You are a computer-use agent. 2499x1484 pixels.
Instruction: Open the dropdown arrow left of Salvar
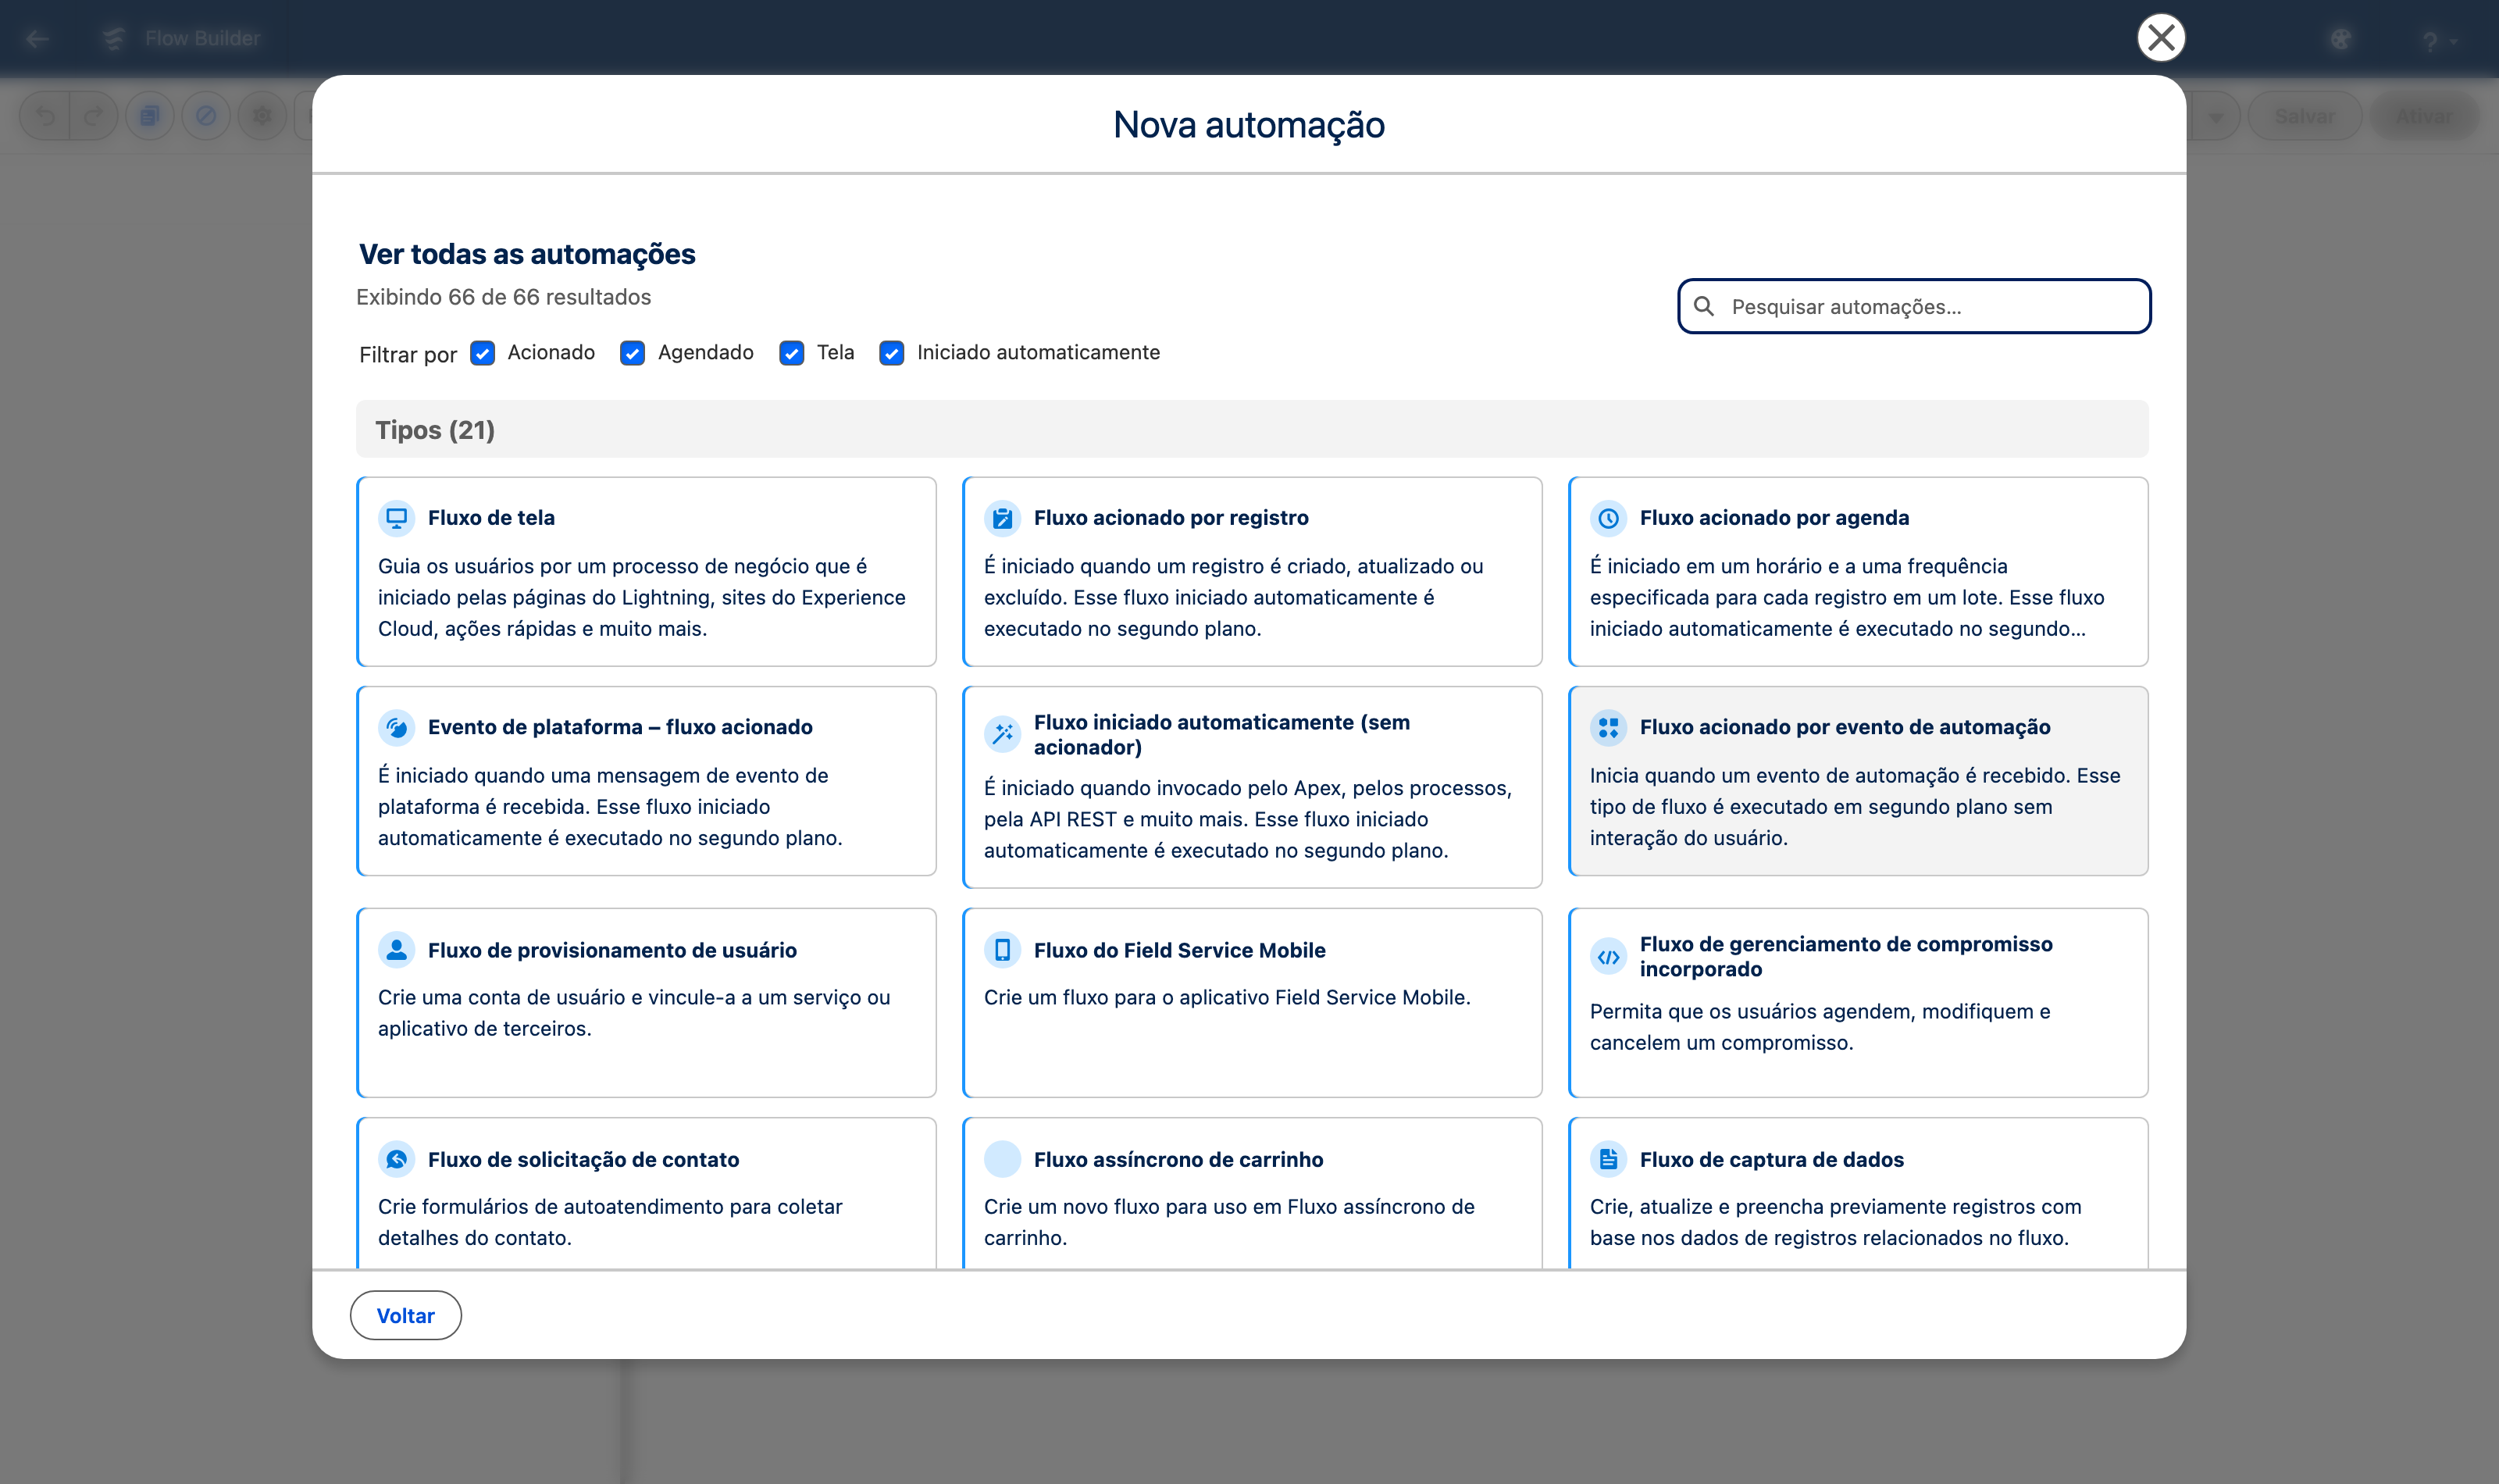click(2215, 116)
